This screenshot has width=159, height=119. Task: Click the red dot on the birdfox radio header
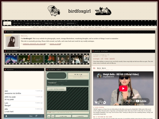47,70
